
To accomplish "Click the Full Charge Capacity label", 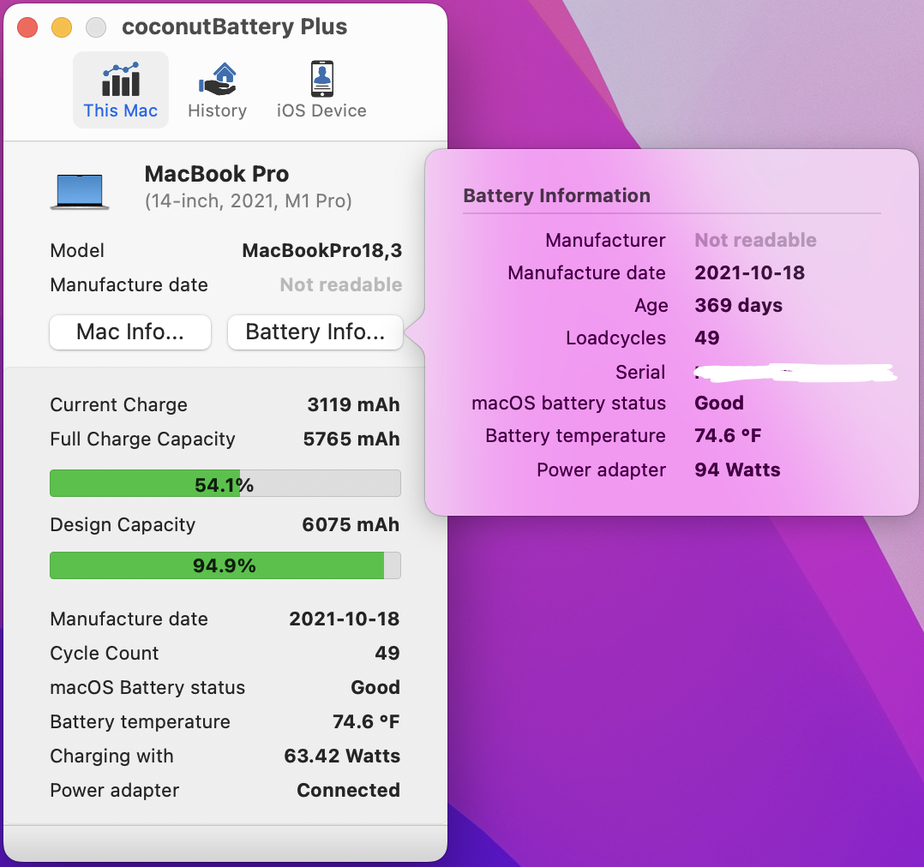I will coord(142,439).
